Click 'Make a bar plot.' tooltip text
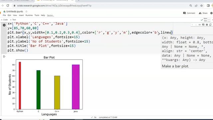The width and height of the screenshot is (213, 120). point(175,66)
